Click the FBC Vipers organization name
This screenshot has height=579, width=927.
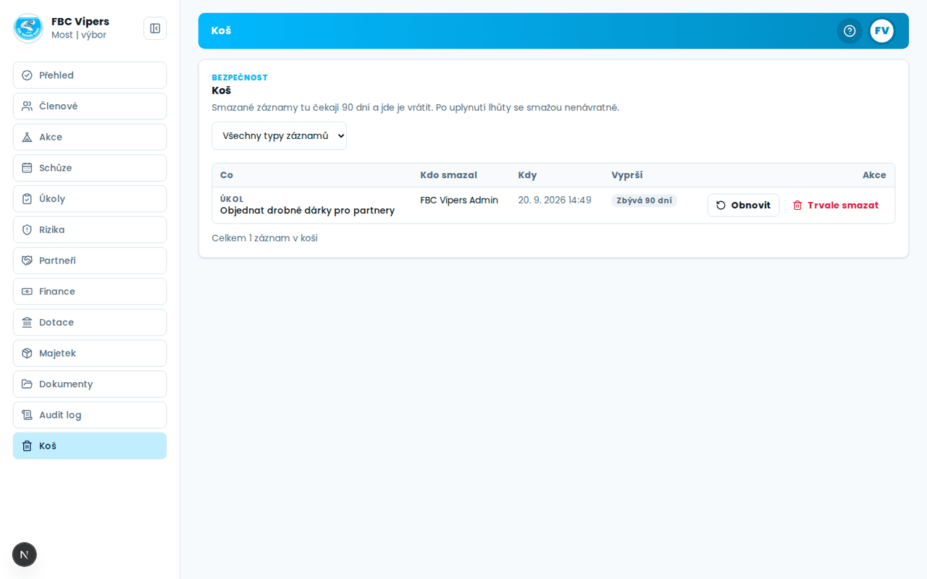click(x=80, y=22)
